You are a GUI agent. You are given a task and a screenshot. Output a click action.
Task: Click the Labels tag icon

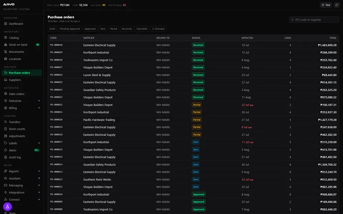point(5,143)
